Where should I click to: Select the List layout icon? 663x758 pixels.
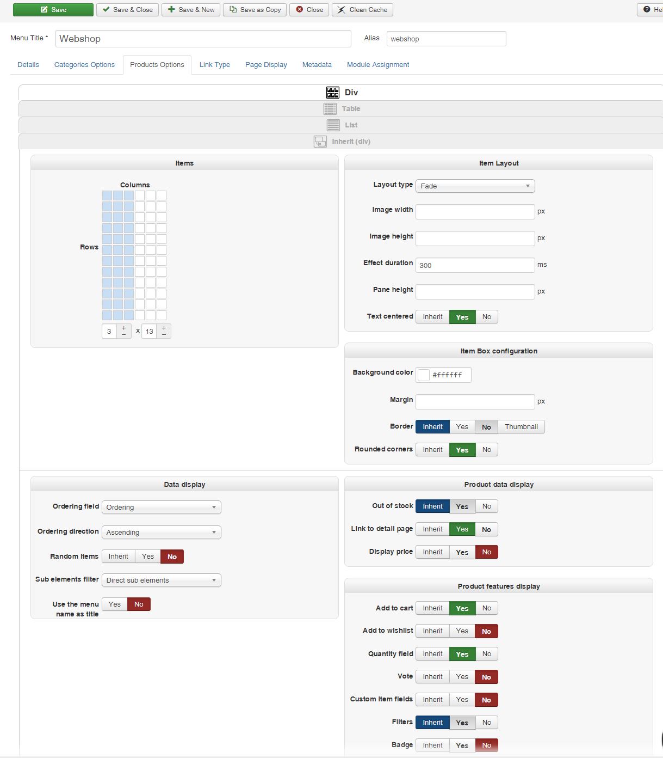pyautogui.click(x=333, y=125)
